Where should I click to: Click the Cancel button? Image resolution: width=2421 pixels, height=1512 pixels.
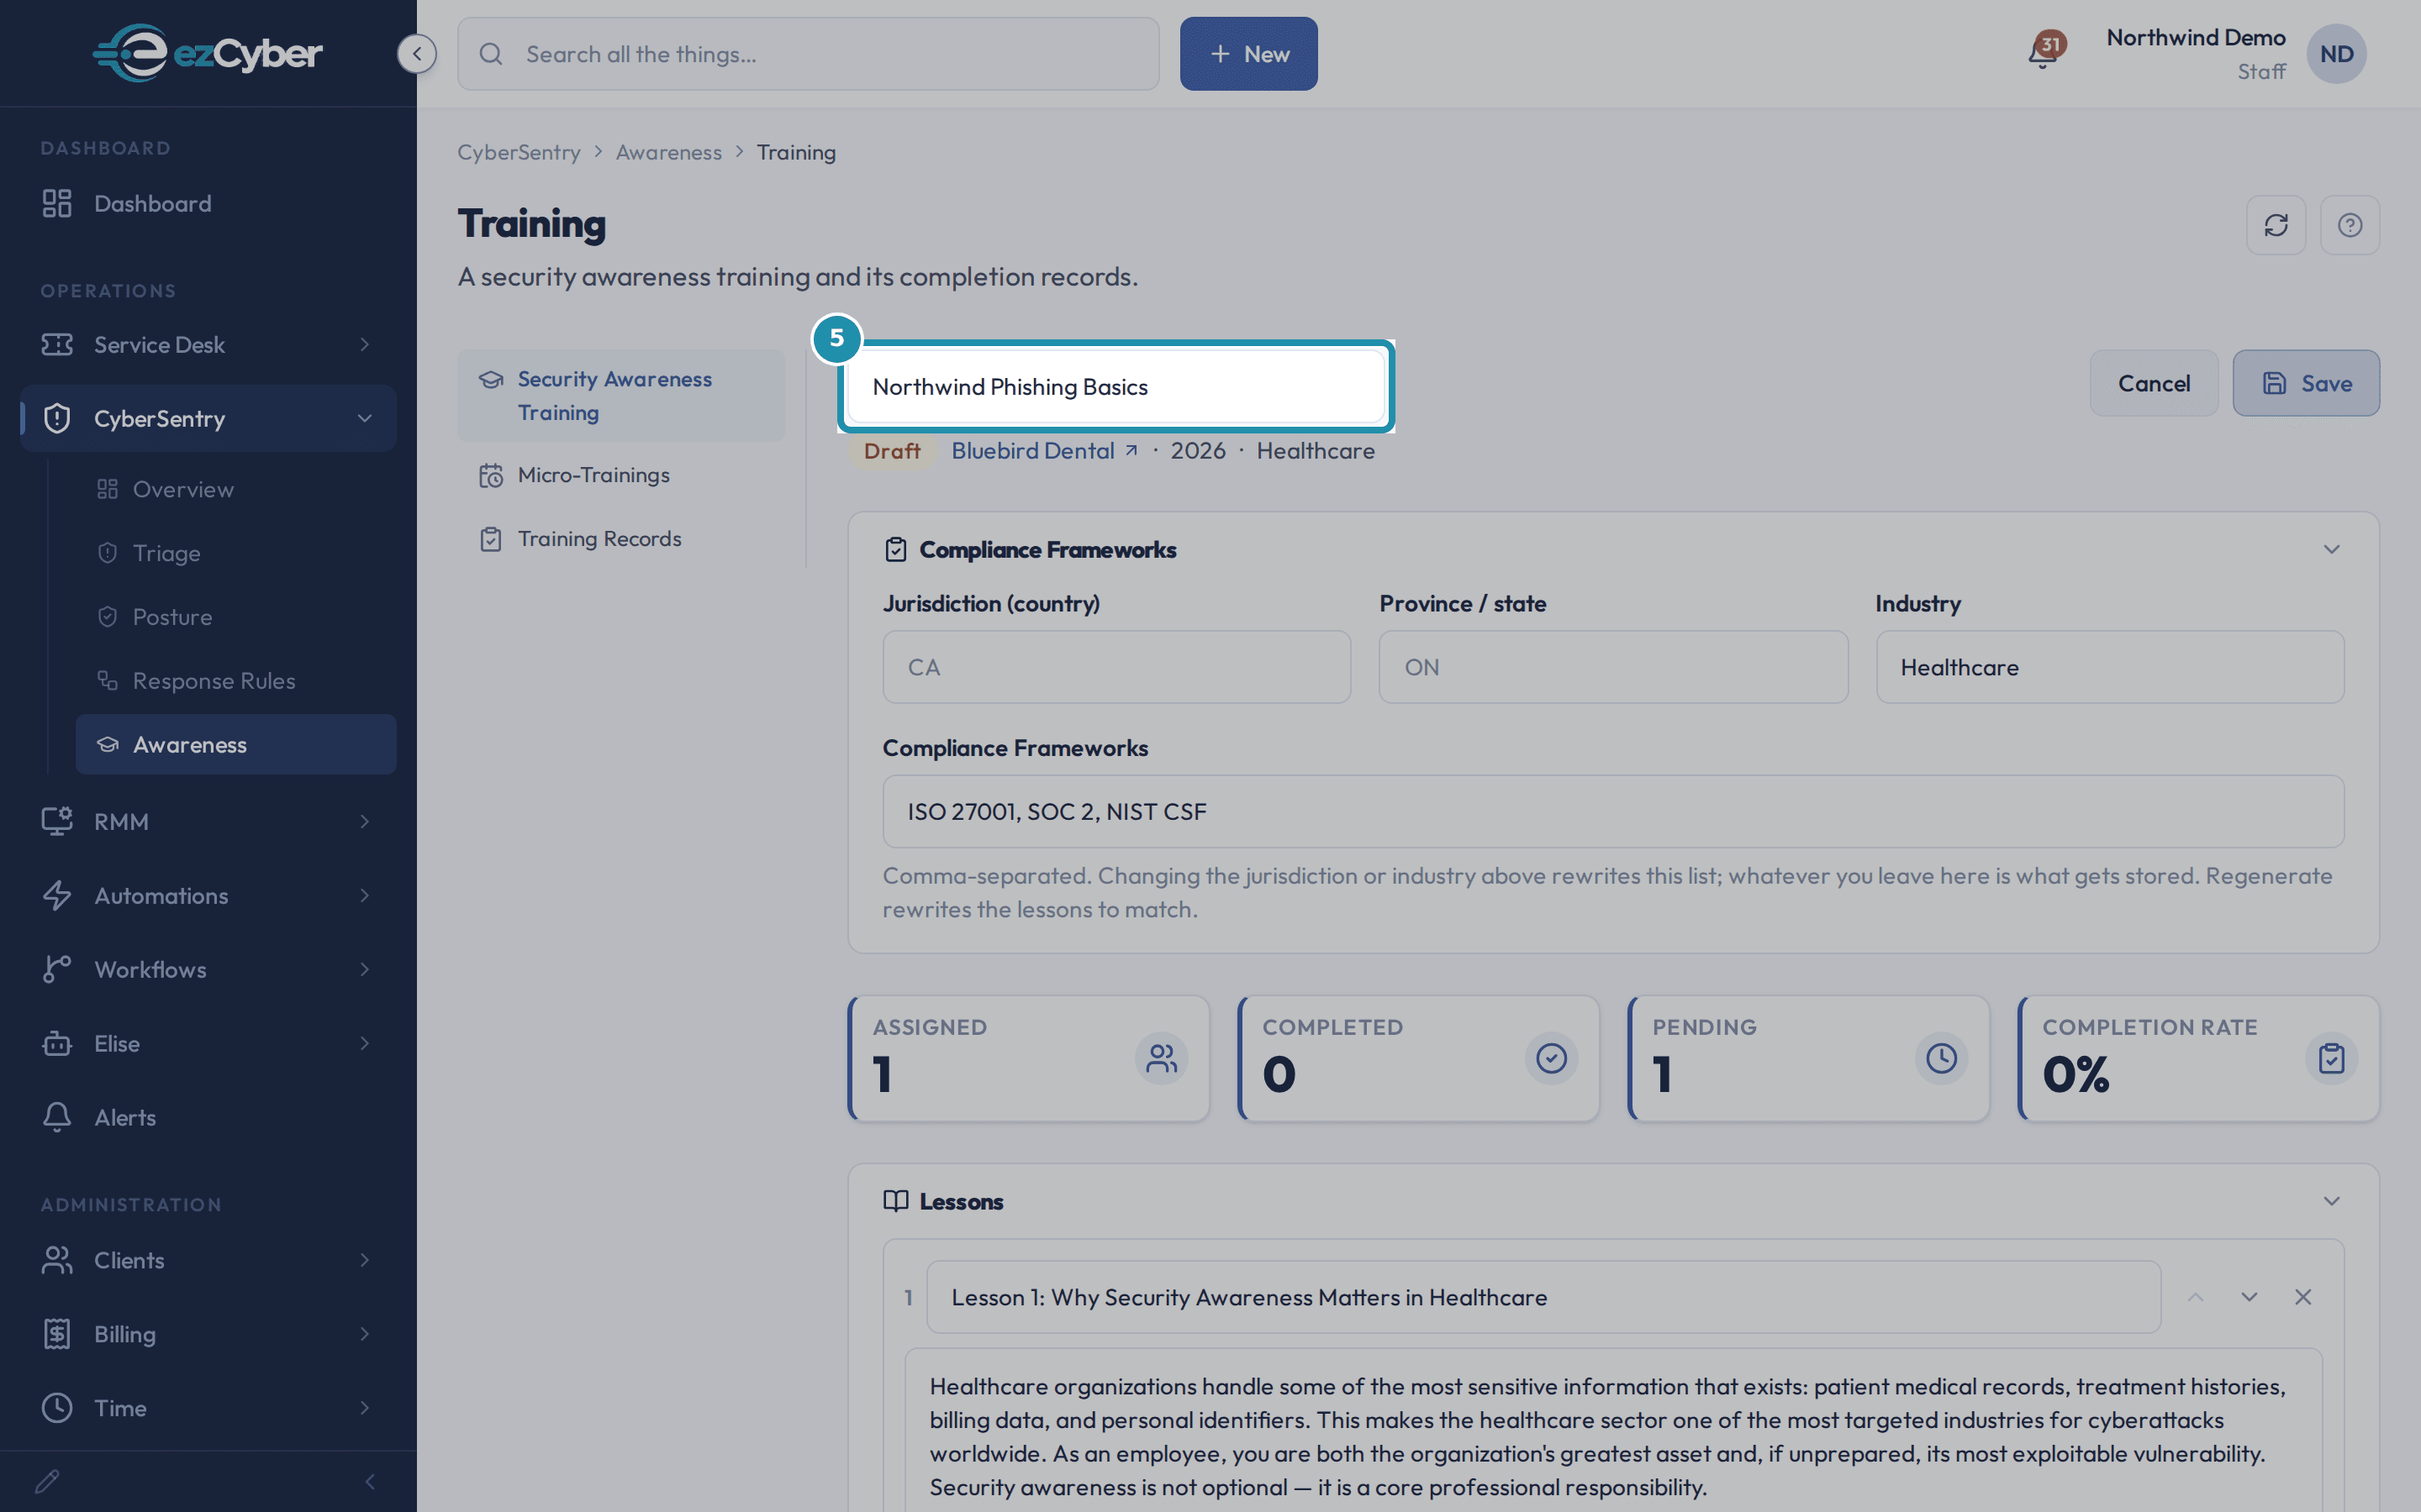(x=2153, y=383)
